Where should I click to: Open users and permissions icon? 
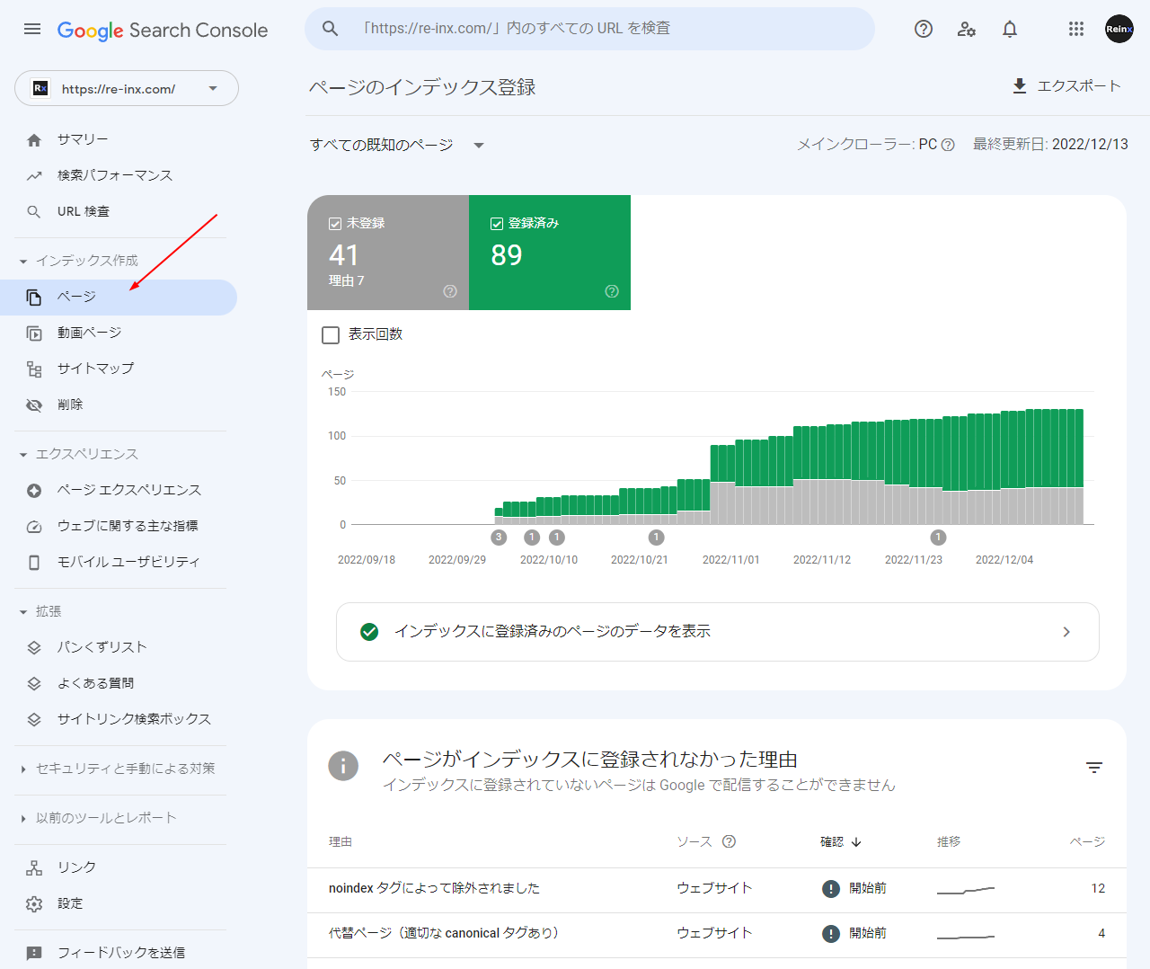[x=967, y=29]
